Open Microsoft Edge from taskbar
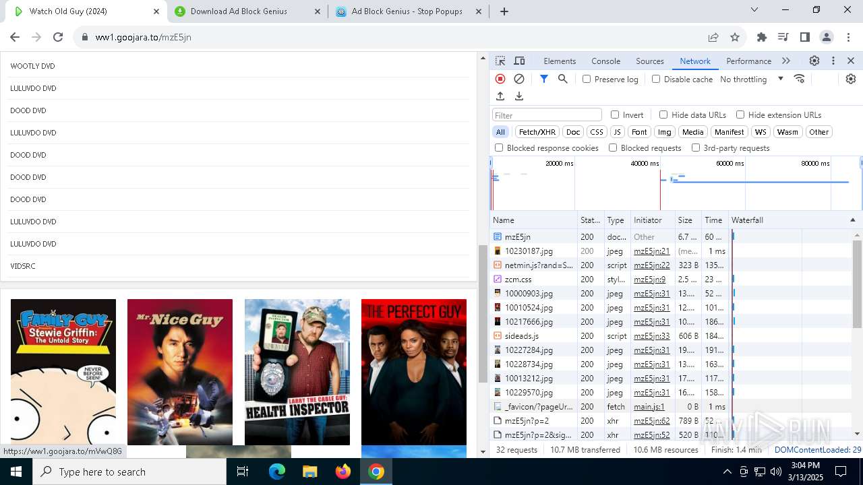Viewport: 863px width, 485px height. click(277, 472)
